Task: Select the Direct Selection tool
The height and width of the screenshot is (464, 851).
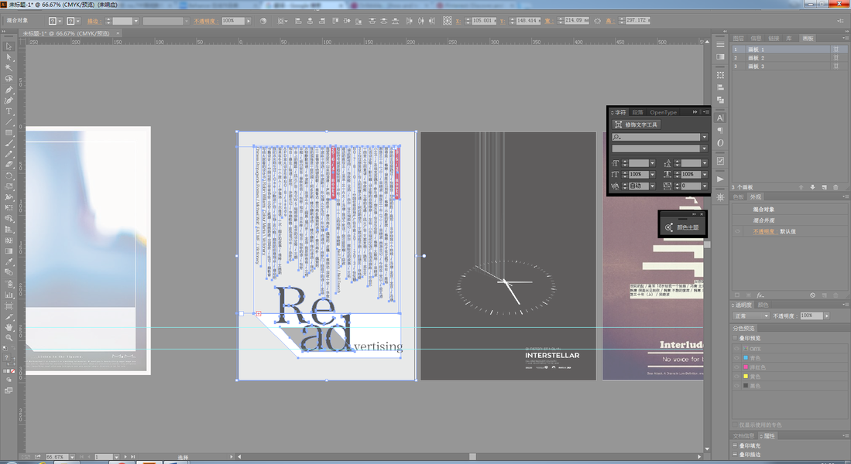Action: [x=9, y=57]
